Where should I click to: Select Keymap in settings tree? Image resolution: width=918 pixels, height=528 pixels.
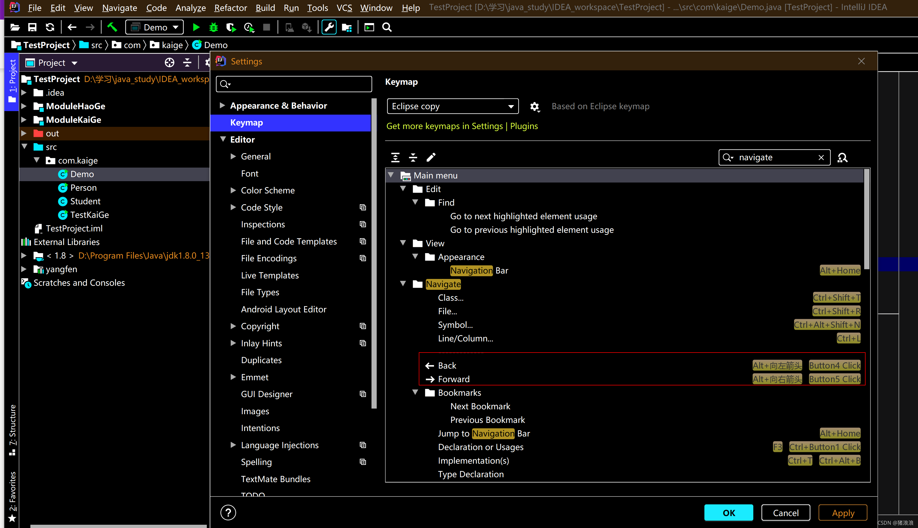tap(291, 122)
